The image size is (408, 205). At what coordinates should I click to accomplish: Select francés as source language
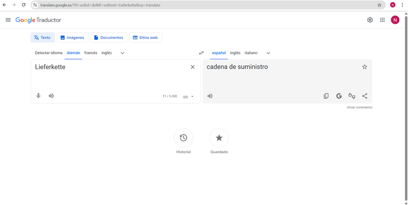[91, 53]
